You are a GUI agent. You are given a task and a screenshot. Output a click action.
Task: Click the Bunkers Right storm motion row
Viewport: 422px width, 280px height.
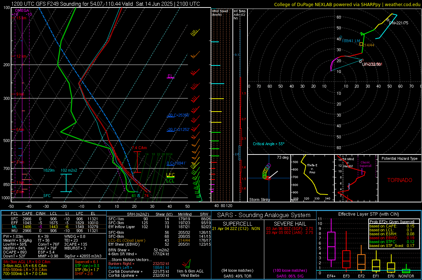pyautogui.click(x=139, y=264)
